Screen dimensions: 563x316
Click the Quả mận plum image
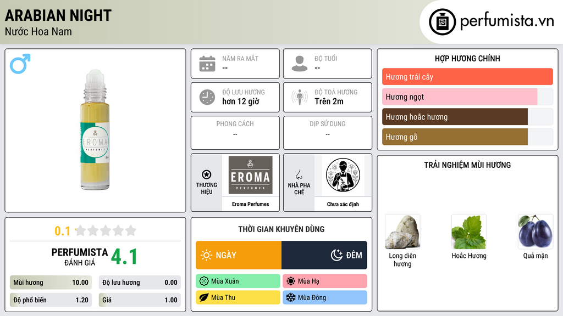(x=536, y=232)
